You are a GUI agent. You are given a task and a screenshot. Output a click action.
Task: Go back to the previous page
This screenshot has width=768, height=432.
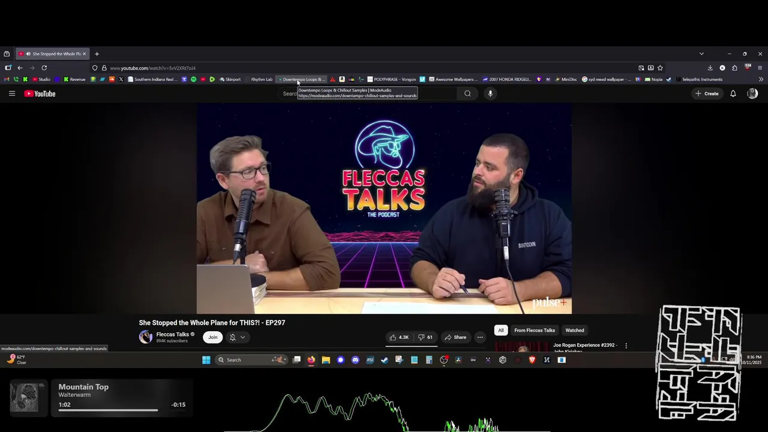(20, 68)
